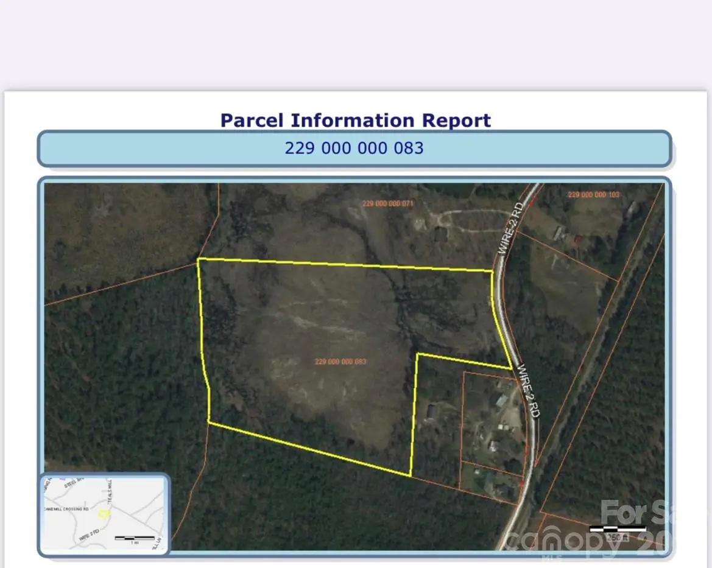Click the lower WIRE 2 RD road label
The width and height of the screenshot is (712, 568).
pos(528,390)
